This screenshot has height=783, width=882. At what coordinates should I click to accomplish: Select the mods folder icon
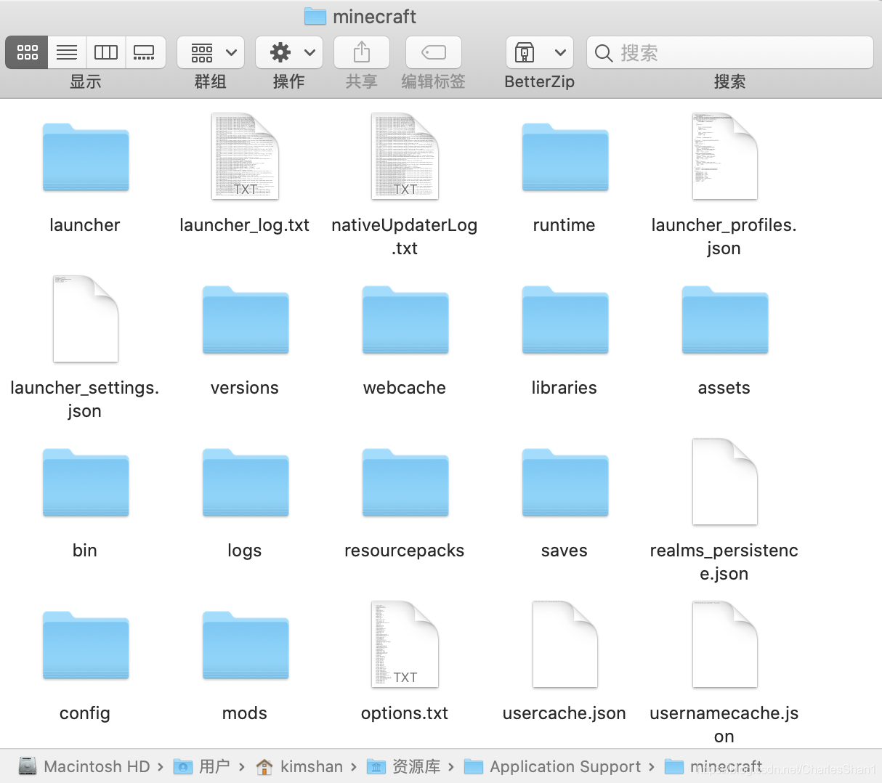pos(246,646)
